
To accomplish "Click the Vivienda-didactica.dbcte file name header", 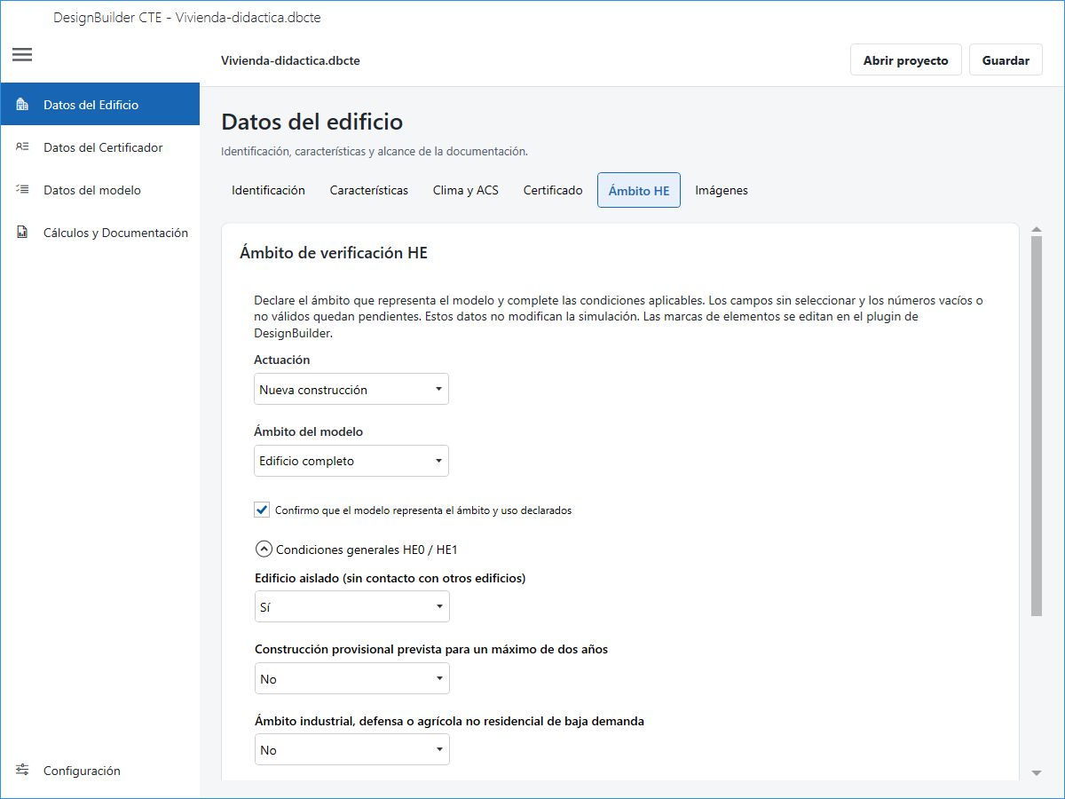I will [290, 60].
